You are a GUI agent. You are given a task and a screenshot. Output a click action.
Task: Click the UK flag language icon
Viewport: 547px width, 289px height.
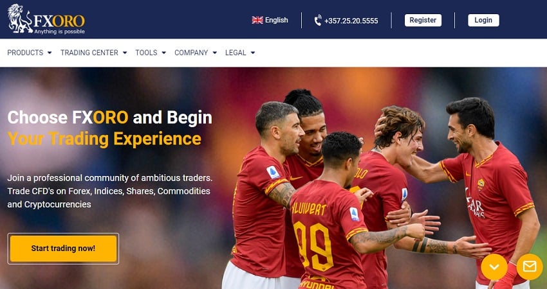pos(257,20)
